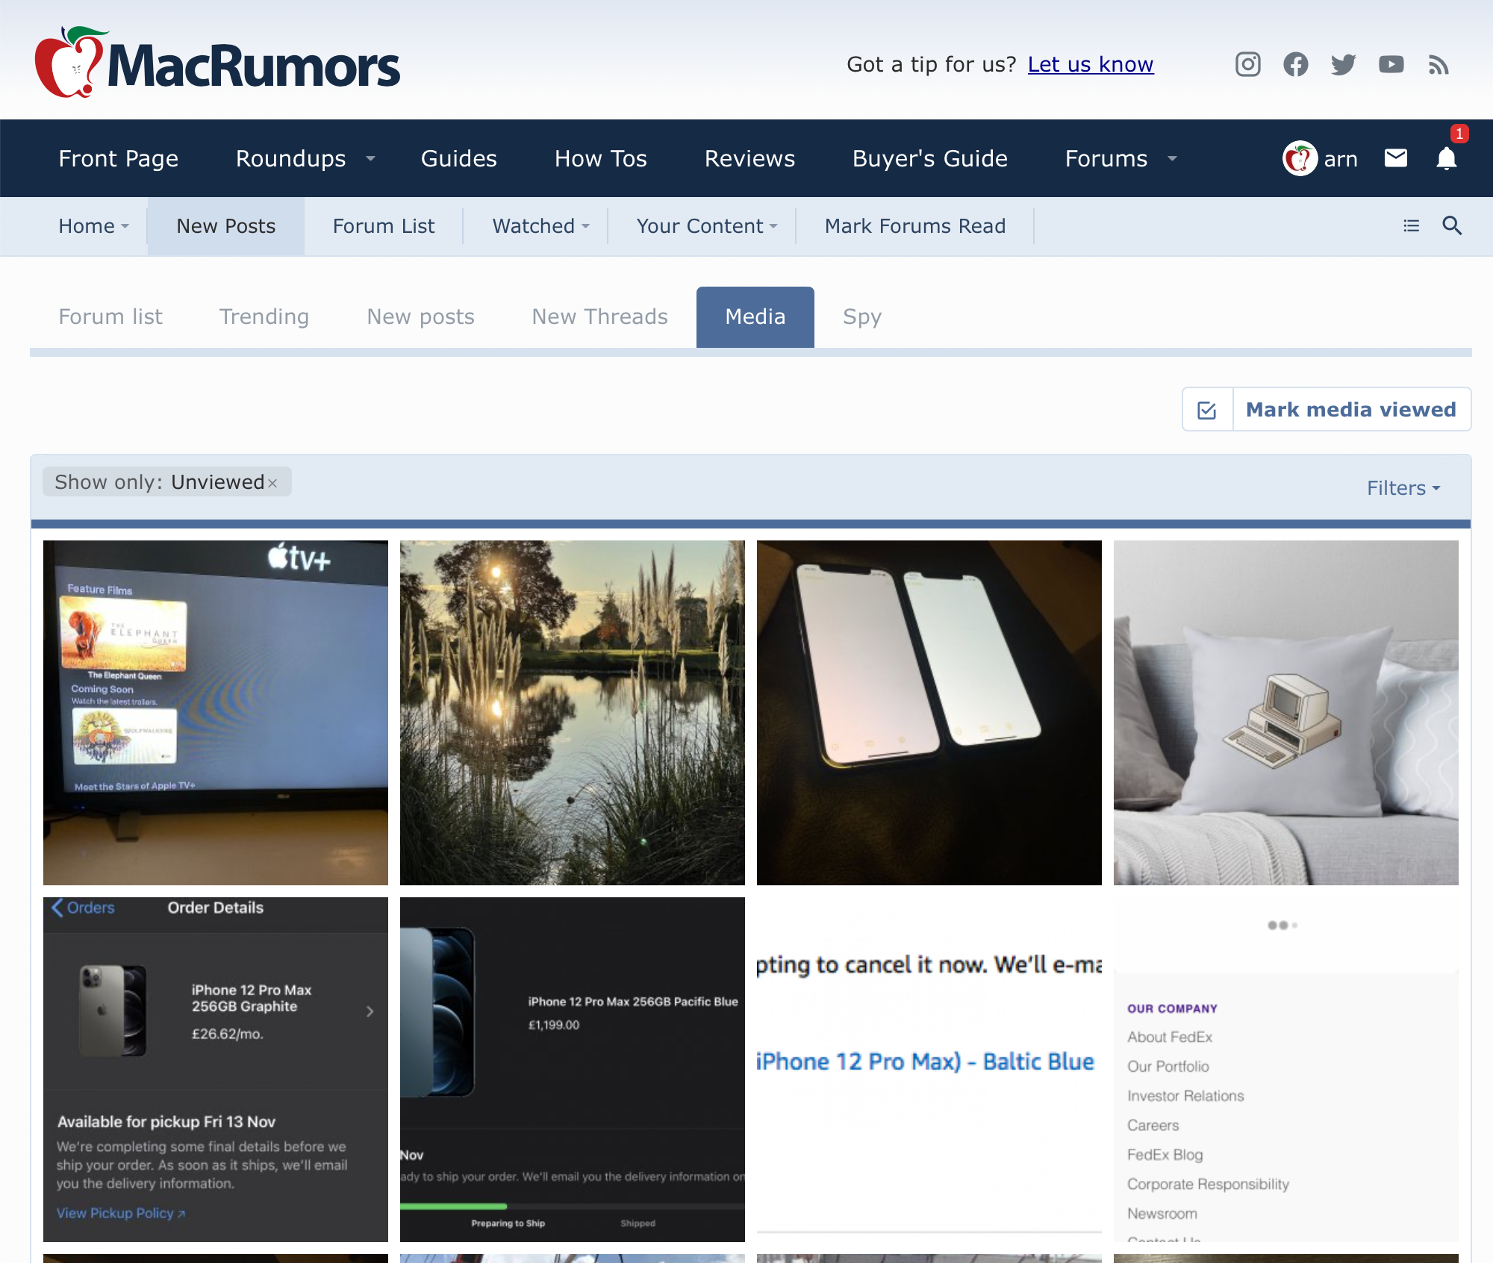Click the Mark media viewed button
Image resolution: width=1493 pixels, height=1263 pixels.
click(1350, 410)
